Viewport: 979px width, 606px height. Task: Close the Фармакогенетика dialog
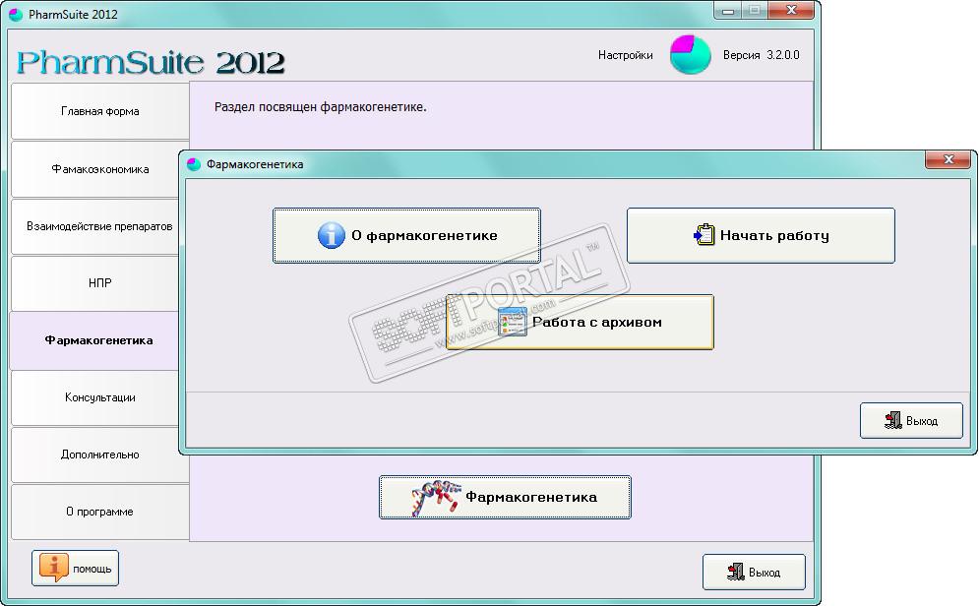pyautogui.click(x=948, y=159)
